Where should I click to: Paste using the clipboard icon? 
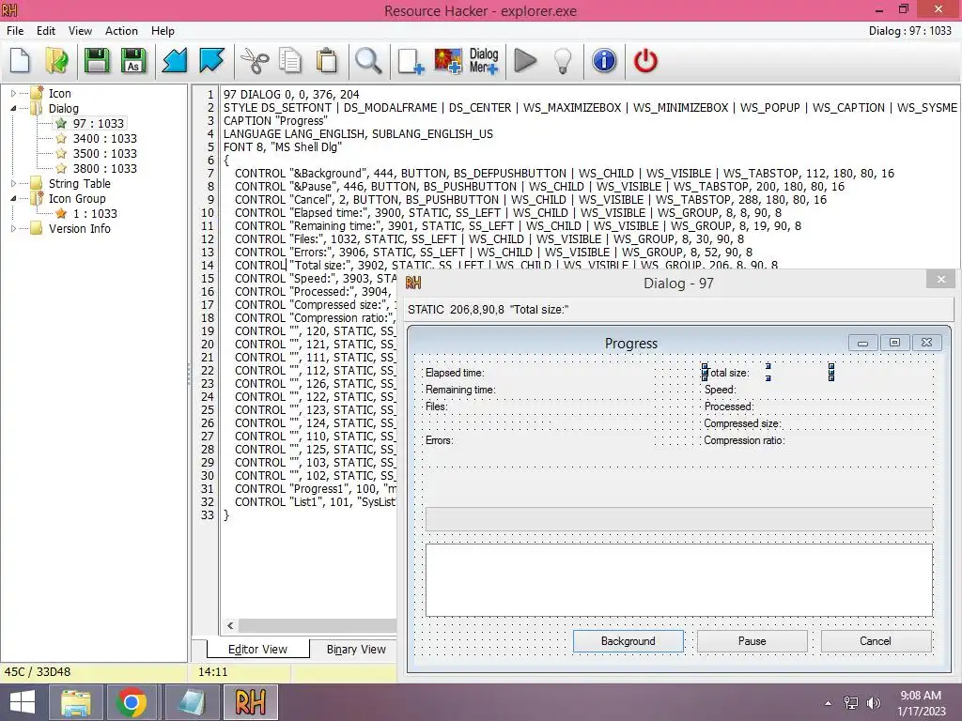[x=327, y=61]
